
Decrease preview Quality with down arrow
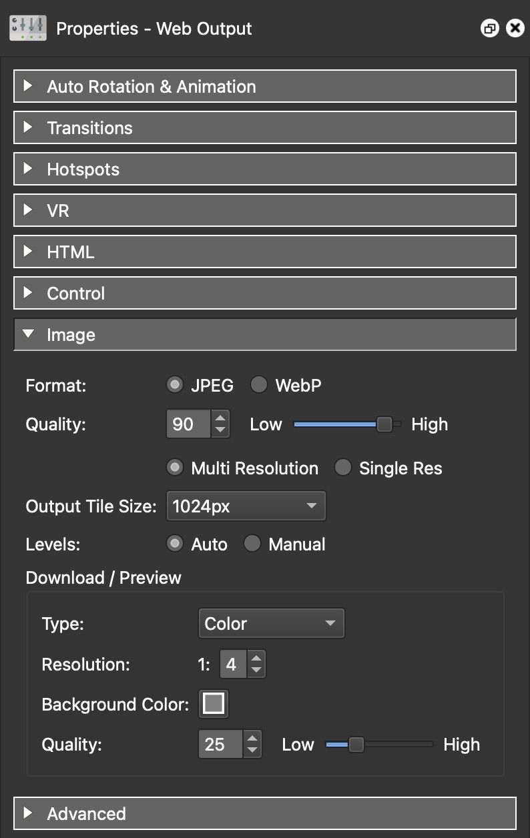[252, 751]
